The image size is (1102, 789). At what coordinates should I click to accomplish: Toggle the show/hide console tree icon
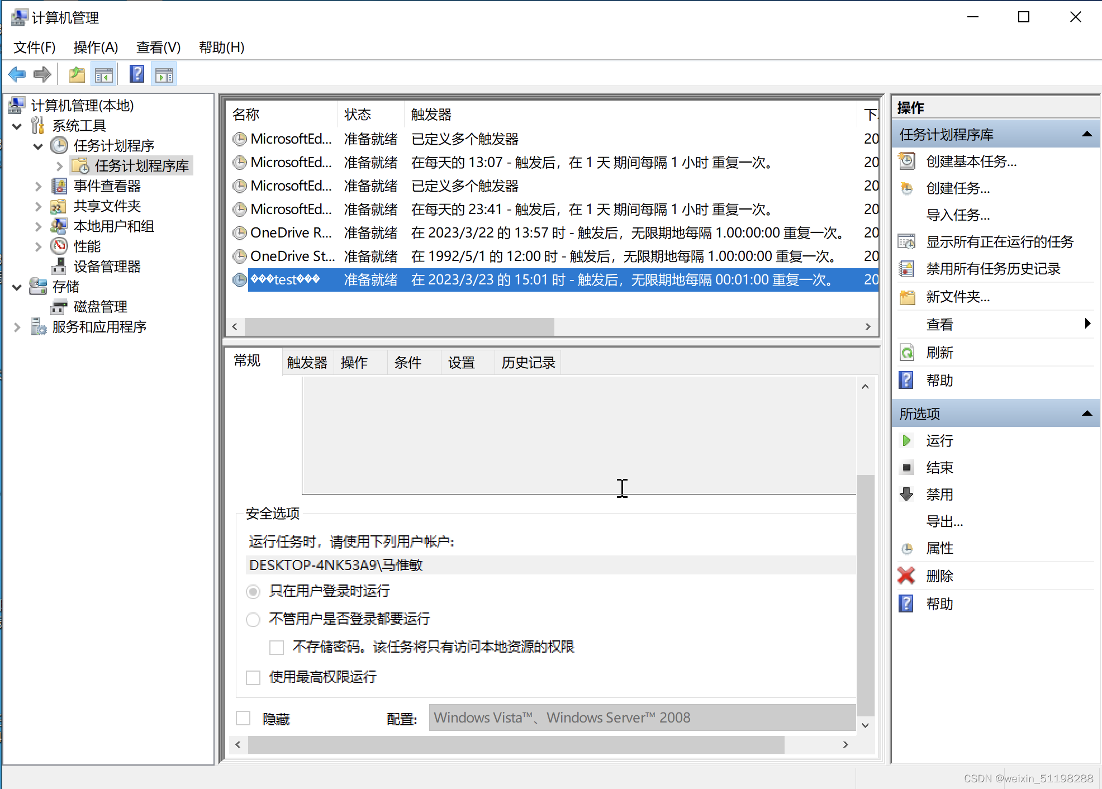point(104,74)
